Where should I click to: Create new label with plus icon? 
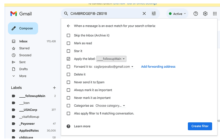54,88
